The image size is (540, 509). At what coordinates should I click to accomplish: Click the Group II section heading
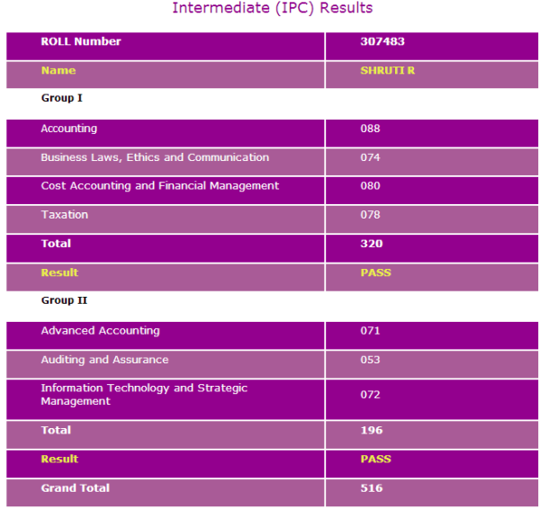pos(64,300)
